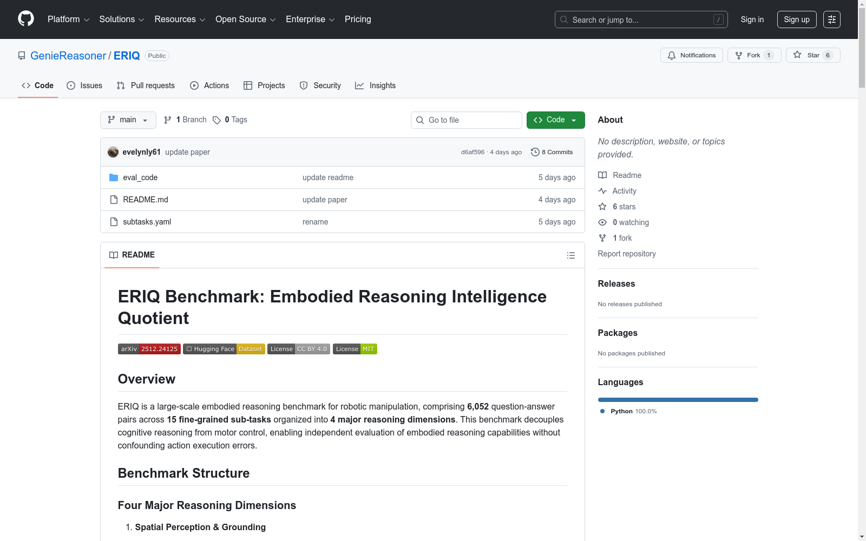
Task: Select the README tab header
Action: pyautogui.click(x=132, y=255)
